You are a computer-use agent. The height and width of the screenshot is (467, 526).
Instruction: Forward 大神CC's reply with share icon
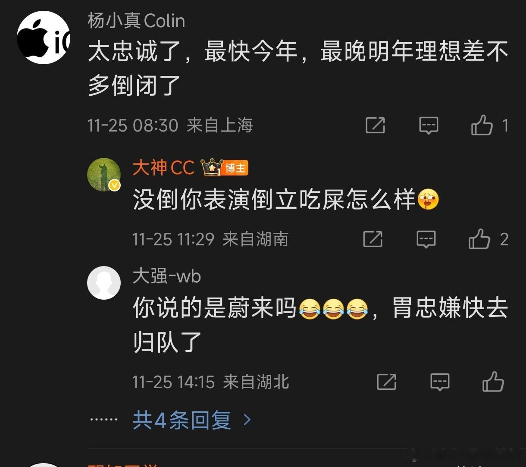[373, 239]
